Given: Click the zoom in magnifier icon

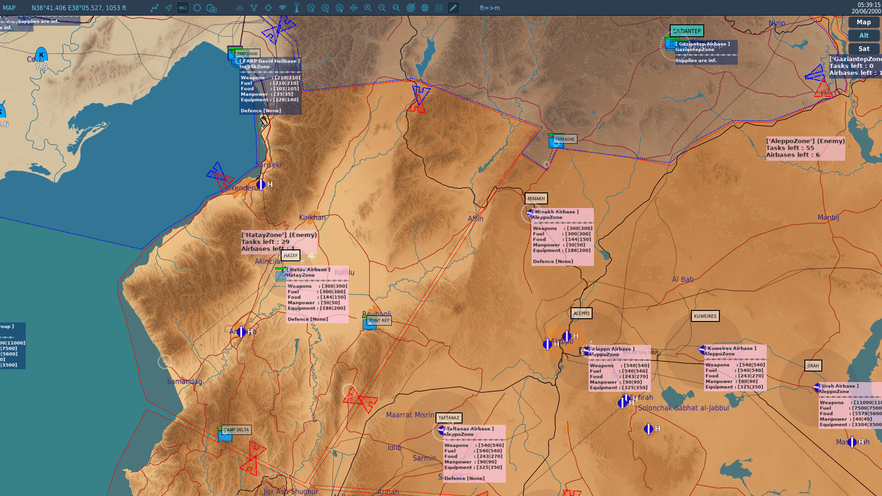Looking at the screenshot, I should click(x=368, y=8).
